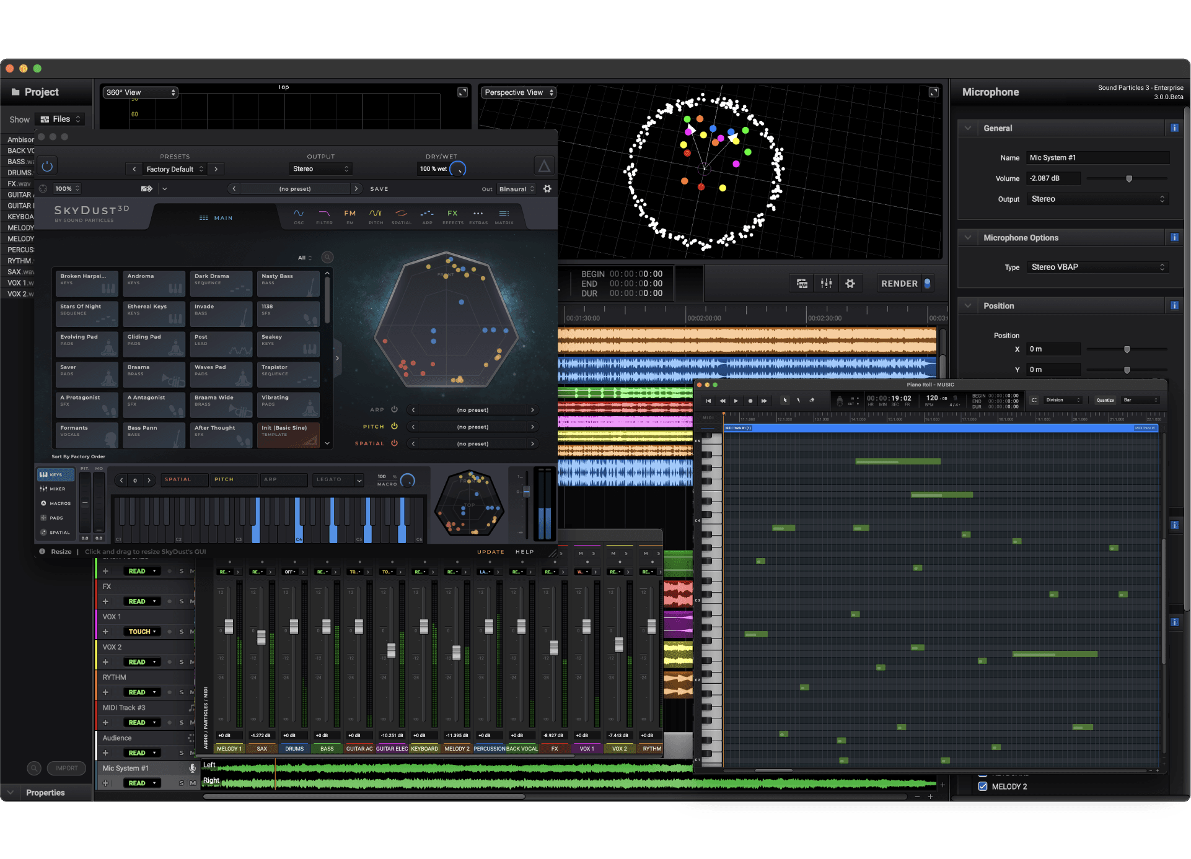Adjust the Dry/Wet knob
Viewport: 1191px width, 859px height.
[x=458, y=168]
